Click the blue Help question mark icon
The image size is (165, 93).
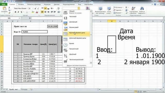coord(155,4)
